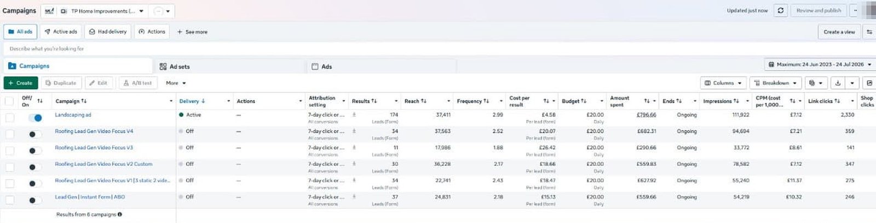Expand the More actions dropdown
The height and width of the screenshot is (223, 876).
[176, 83]
